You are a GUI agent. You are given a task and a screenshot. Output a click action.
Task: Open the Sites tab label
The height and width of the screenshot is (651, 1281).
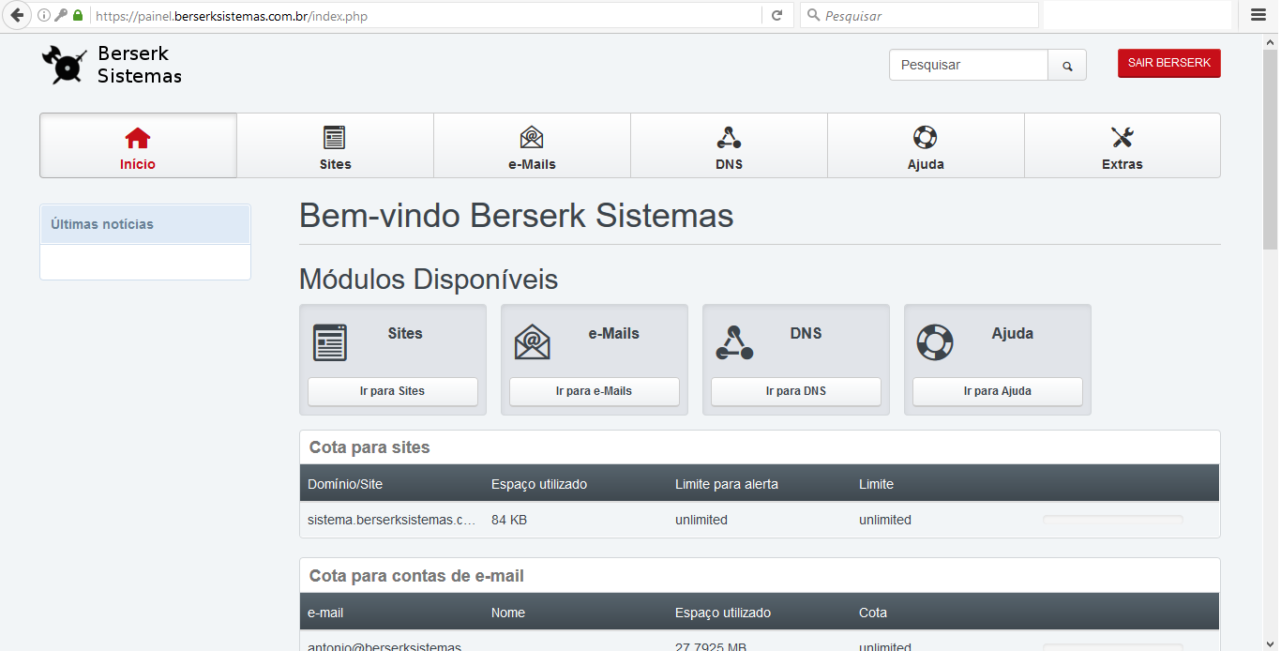[x=335, y=164]
